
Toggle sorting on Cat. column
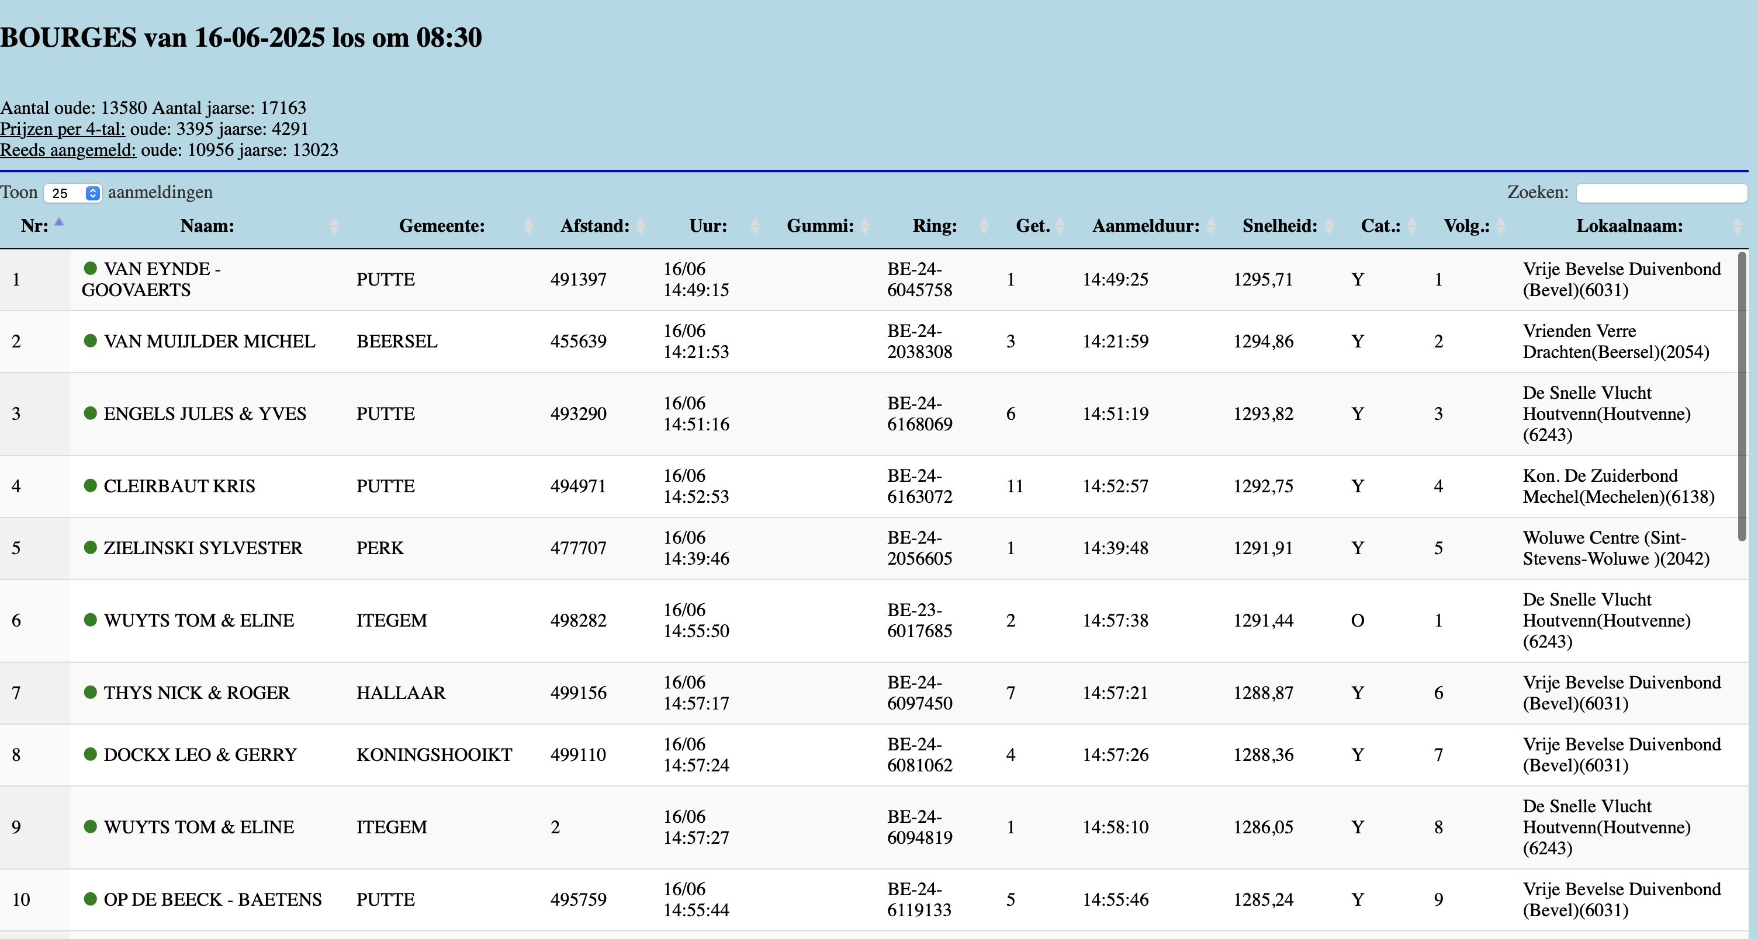pos(1380,226)
